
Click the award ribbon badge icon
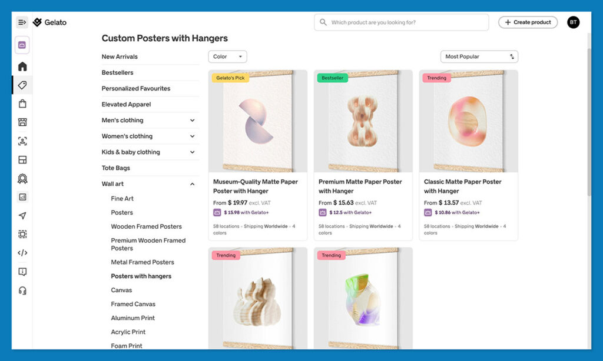pyautogui.click(x=22, y=179)
